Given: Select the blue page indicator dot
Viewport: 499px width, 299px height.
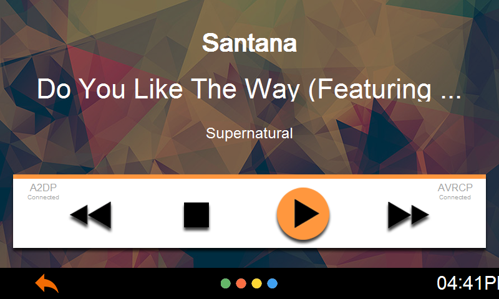Looking at the screenshot, I should click(x=272, y=283).
